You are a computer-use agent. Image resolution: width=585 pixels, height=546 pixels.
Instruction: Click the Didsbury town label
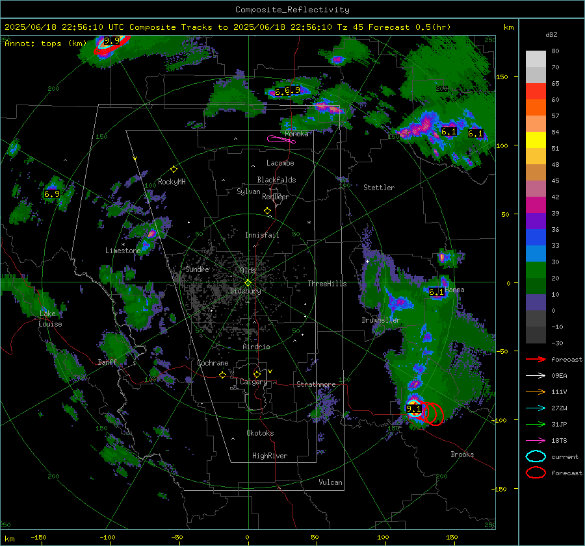[x=245, y=291]
